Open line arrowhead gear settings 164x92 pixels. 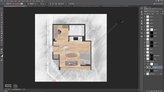coord(59,4)
